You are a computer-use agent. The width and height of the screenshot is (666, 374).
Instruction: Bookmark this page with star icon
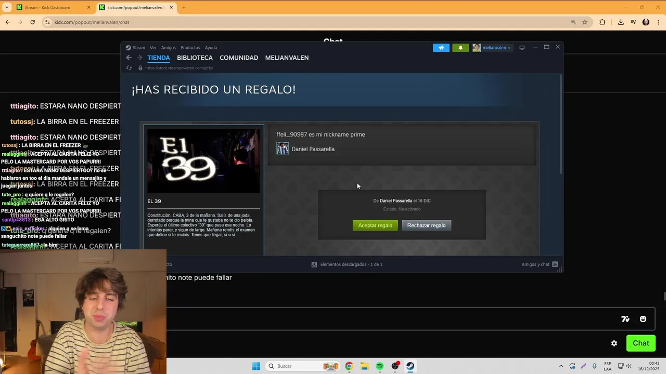[585, 22]
